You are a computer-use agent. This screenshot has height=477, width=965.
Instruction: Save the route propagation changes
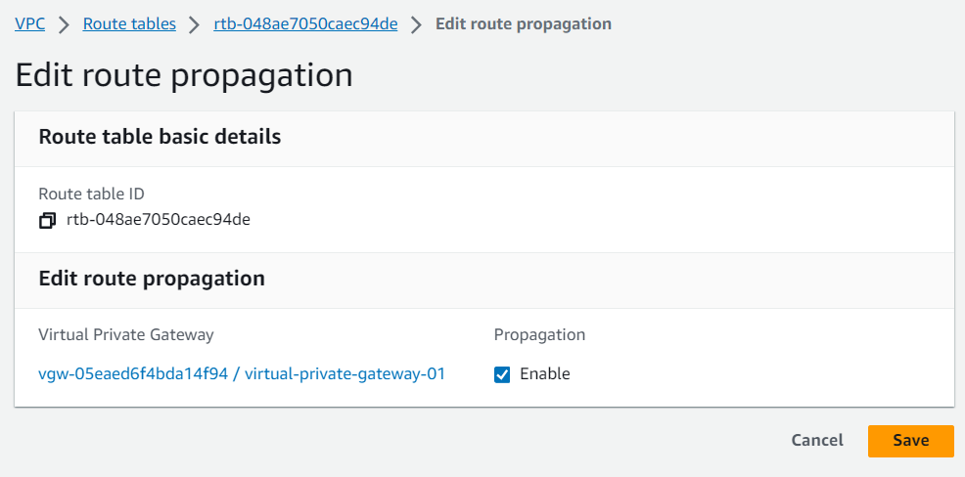click(x=911, y=441)
